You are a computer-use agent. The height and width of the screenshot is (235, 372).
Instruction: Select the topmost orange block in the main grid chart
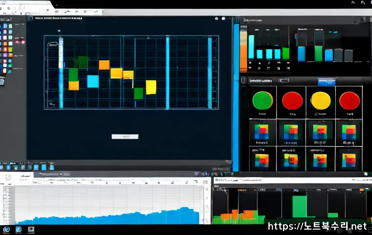coord(104,65)
